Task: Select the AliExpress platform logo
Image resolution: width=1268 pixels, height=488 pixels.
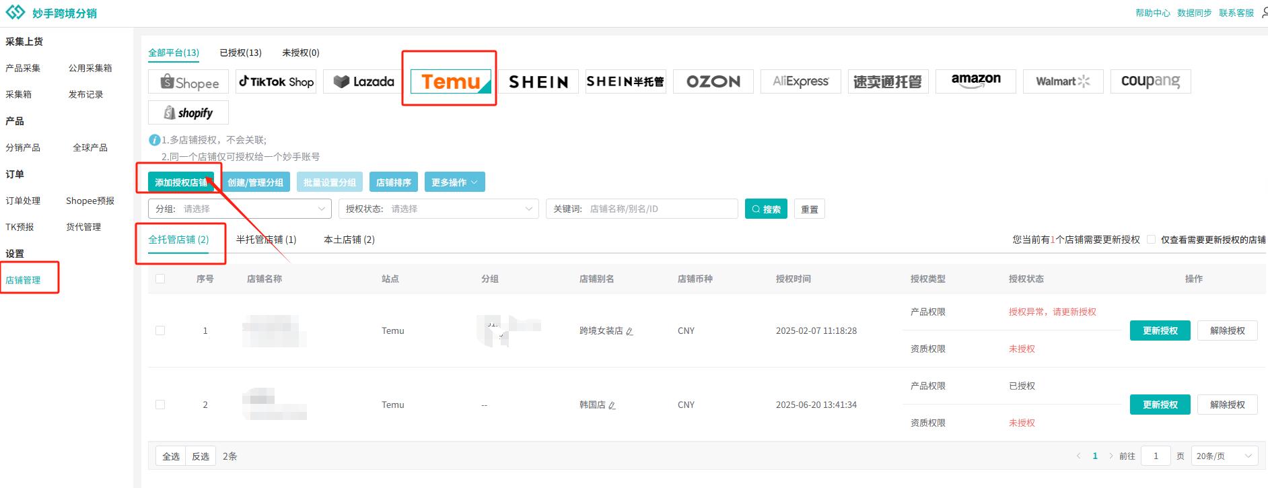Action: 801,81
